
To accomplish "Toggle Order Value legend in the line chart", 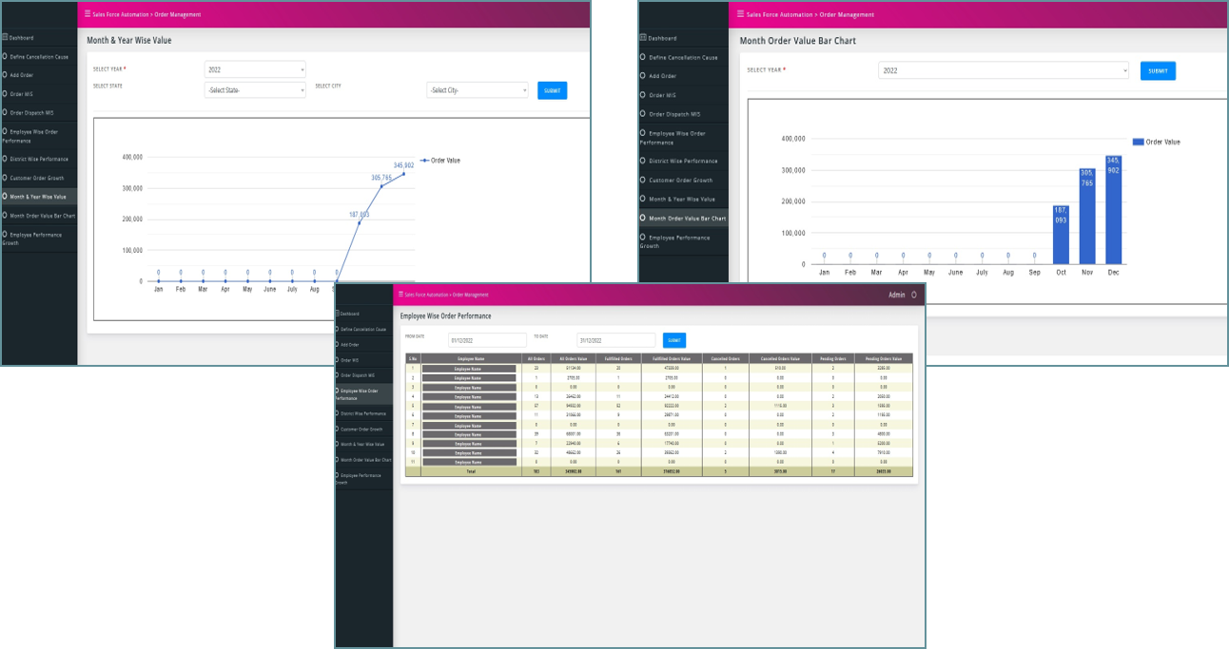I will pyautogui.click(x=439, y=161).
